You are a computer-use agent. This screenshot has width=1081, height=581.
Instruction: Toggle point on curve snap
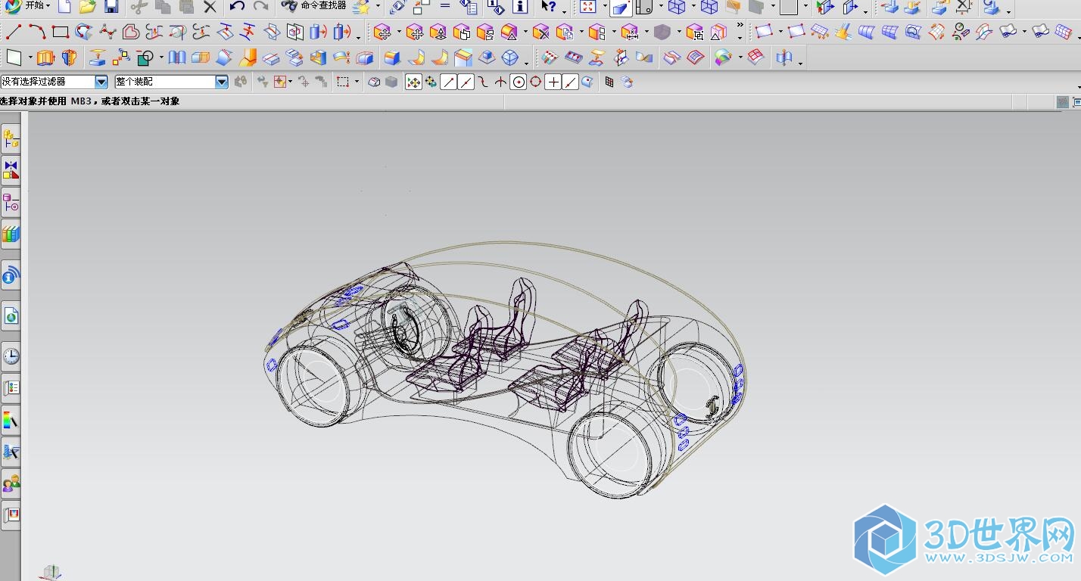click(571, 82)
